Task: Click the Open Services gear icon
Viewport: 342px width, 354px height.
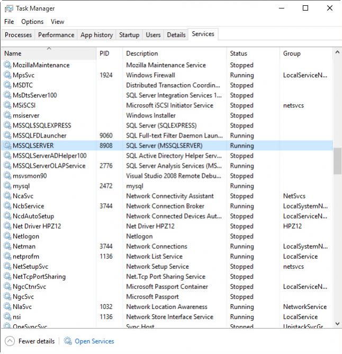Action: (68, 341)
